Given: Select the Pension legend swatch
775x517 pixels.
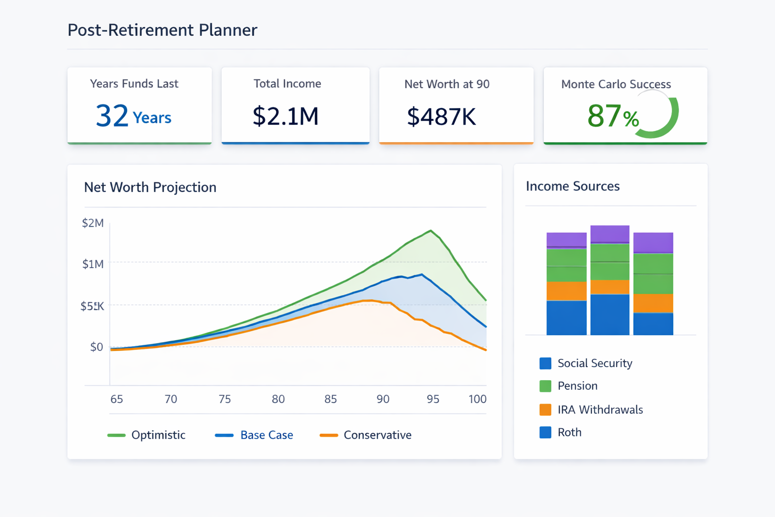Looking at the screenshot, I should (545, 386).
